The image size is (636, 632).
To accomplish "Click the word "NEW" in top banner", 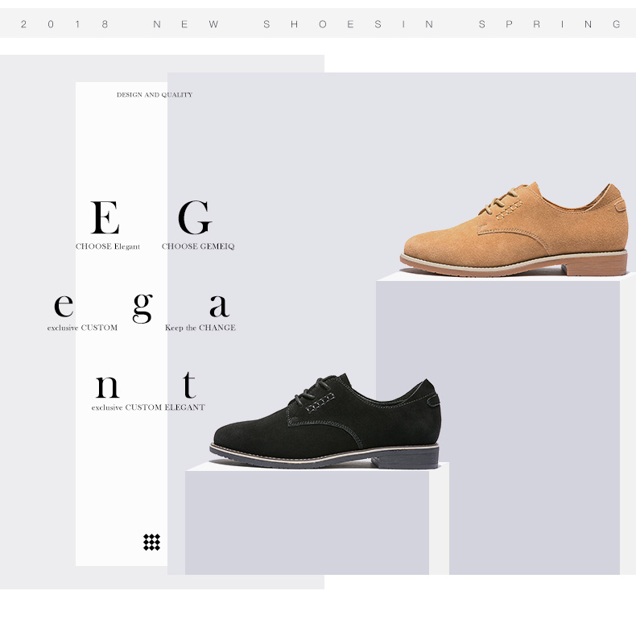I will [x=186, y=24].
